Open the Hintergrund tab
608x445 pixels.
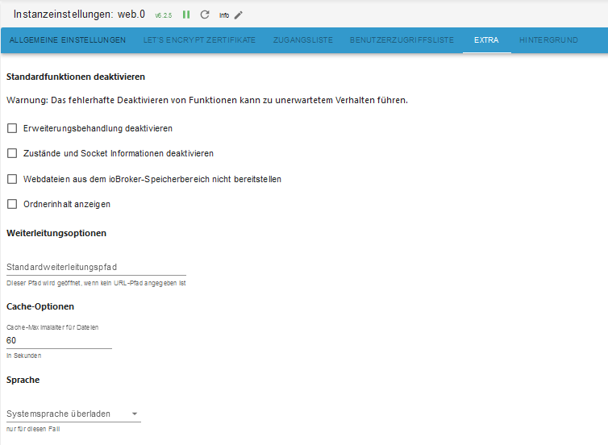(548, 40)
